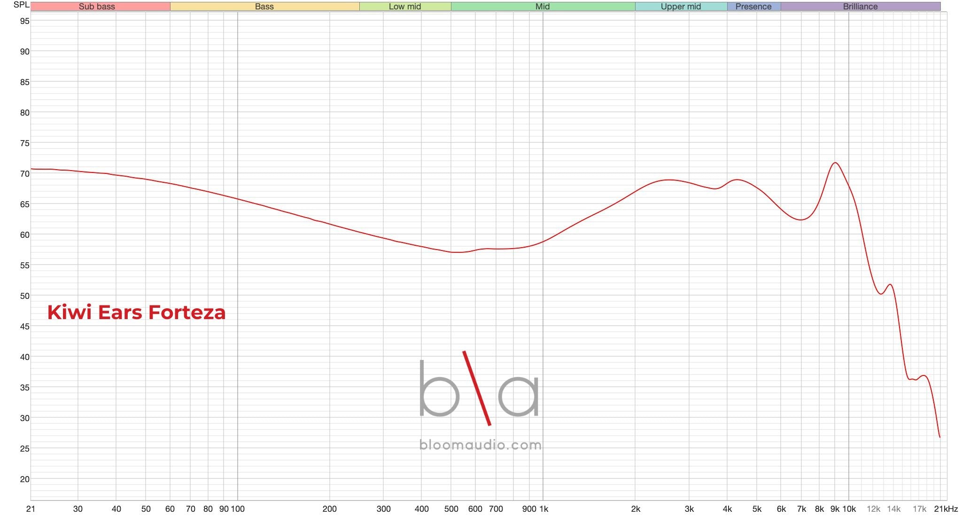Click the 20 dB axis value

pos(24,479)
